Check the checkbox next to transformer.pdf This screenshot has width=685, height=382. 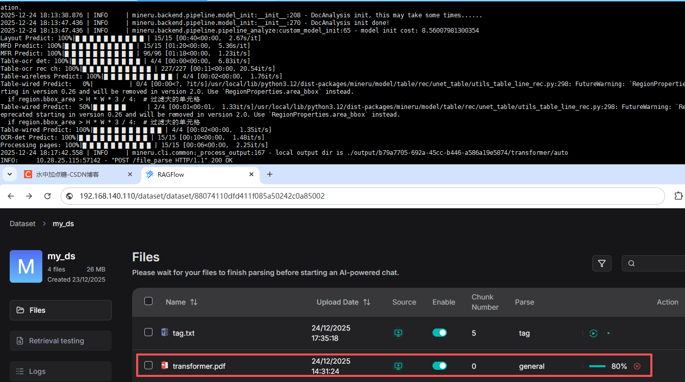(148, 365)
